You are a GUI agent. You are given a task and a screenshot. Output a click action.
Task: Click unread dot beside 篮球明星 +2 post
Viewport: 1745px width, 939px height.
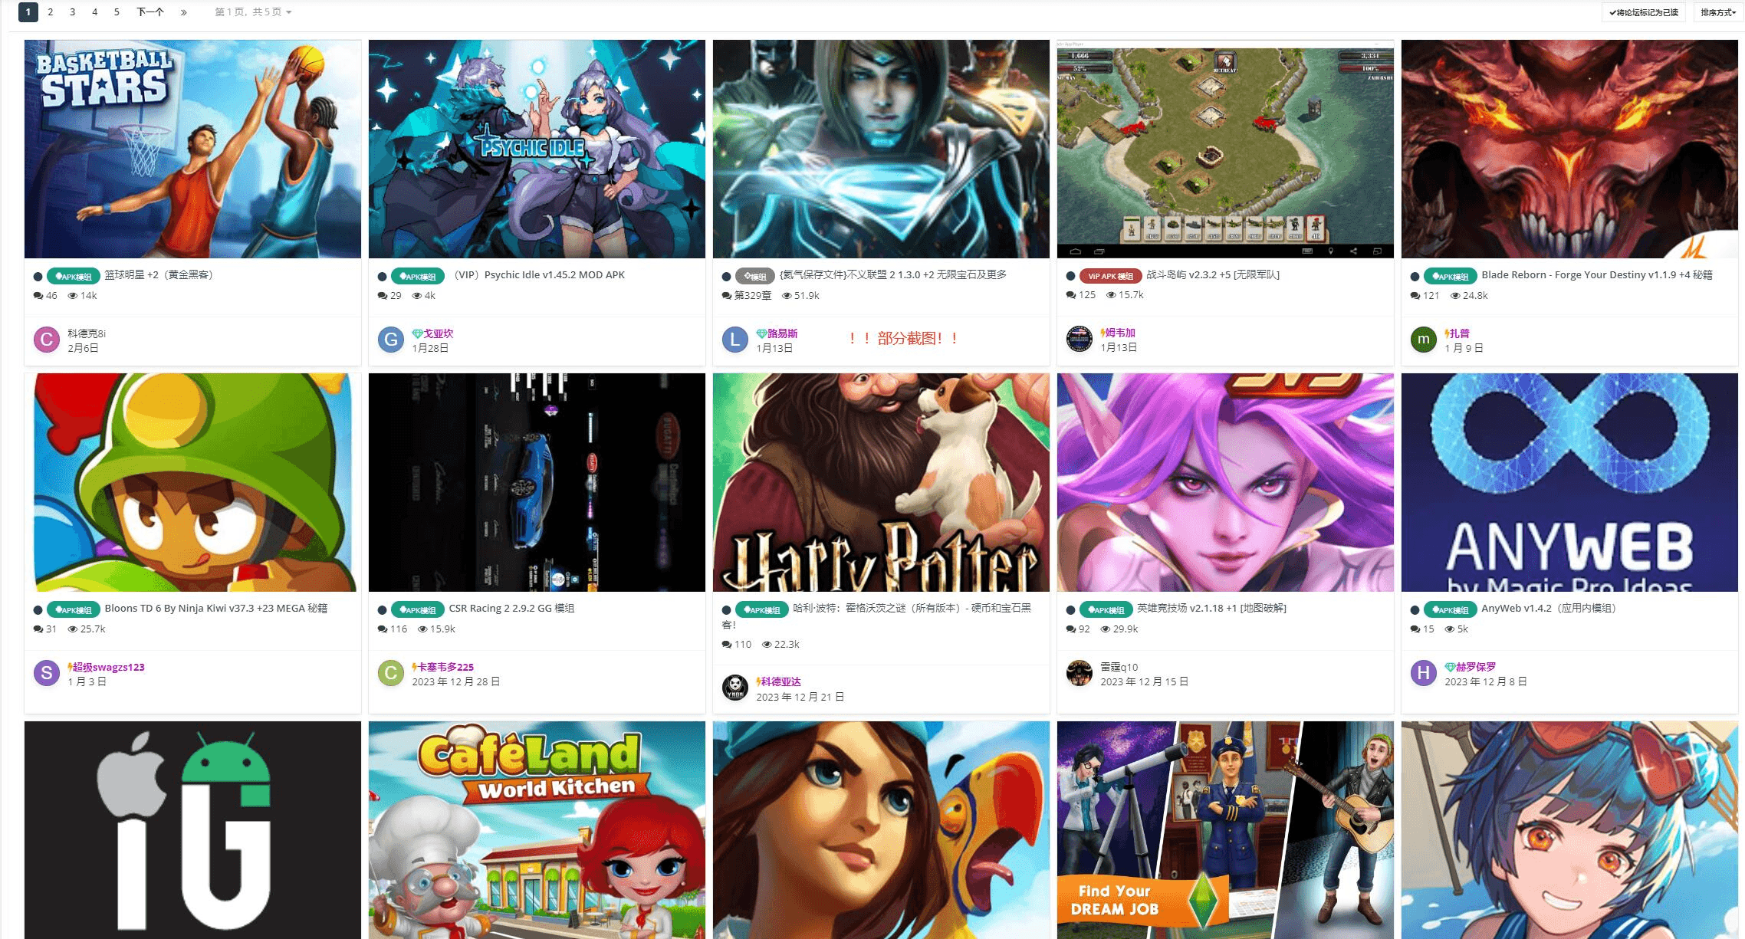tap(38, 277)
